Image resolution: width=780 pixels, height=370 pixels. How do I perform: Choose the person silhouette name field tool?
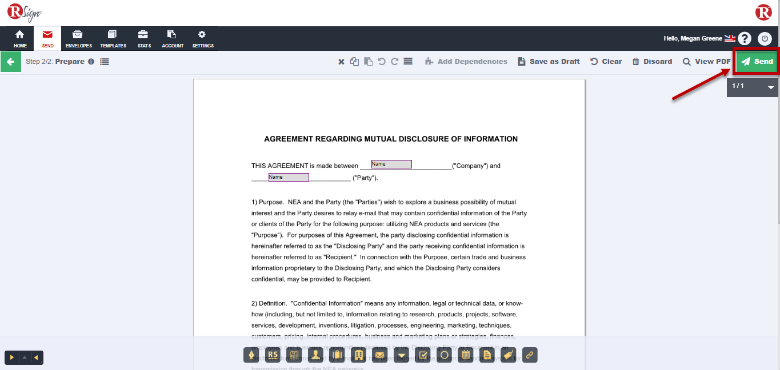click(315, 355)
